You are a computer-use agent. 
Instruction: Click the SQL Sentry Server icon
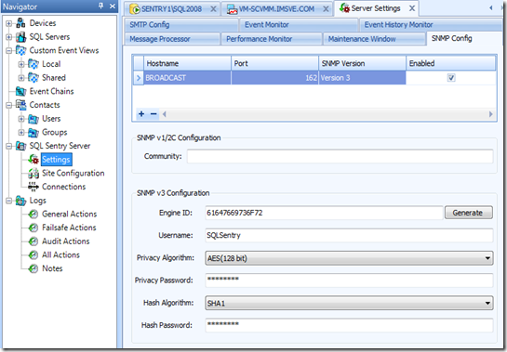[x=21, y=146]
